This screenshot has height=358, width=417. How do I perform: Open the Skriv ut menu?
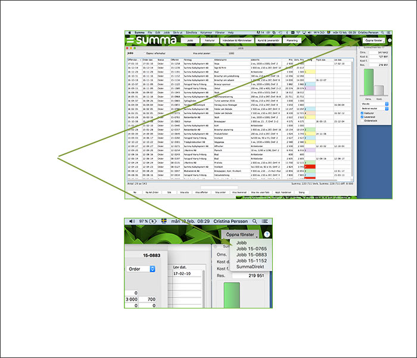point(178,32)
